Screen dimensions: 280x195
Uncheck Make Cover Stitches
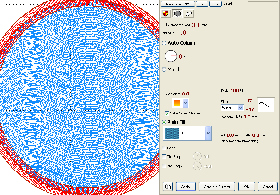(x=167, y=113)
